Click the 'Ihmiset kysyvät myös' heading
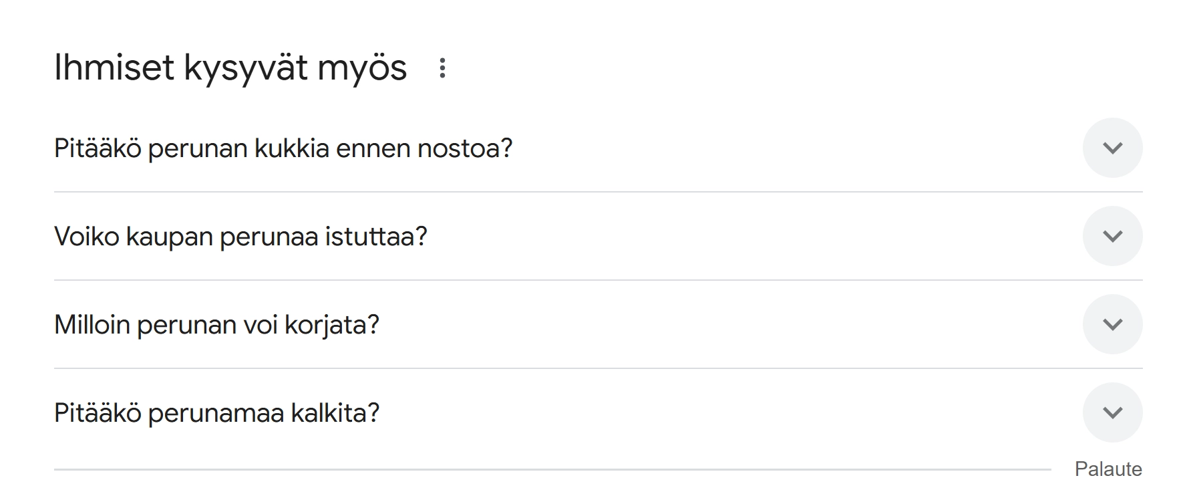This screenshot has width=1183, height=496. [230, 67]
